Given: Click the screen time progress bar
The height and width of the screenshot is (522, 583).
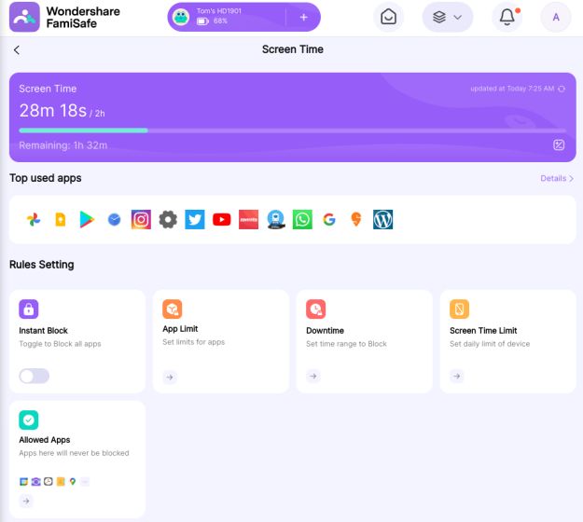Looking at the screenshot, I should pyautogui.click(x=292, y=130).
